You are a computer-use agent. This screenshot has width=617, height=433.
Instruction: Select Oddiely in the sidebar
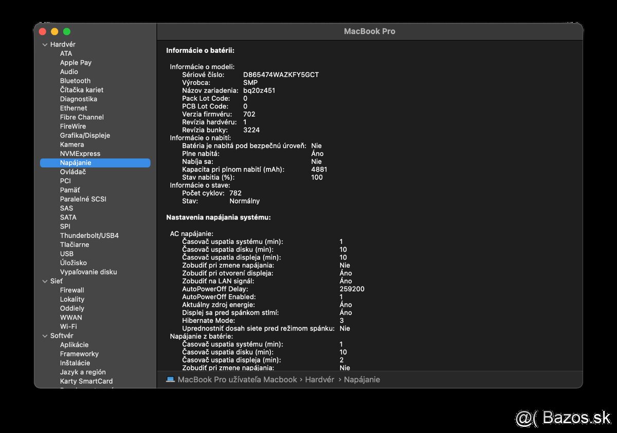(72, 309)
